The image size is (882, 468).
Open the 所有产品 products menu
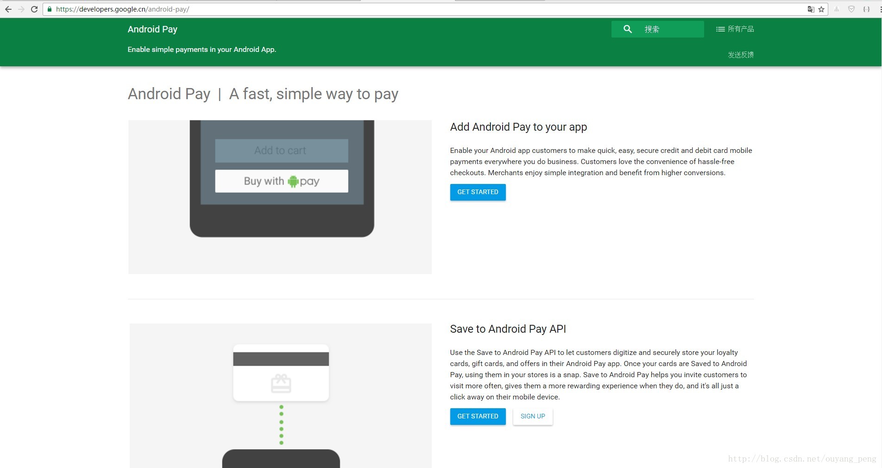735,29
